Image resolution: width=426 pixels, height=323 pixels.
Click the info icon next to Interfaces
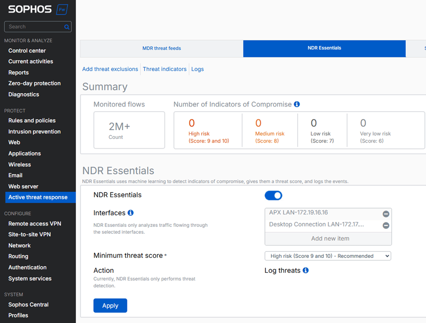pos(131,213)
